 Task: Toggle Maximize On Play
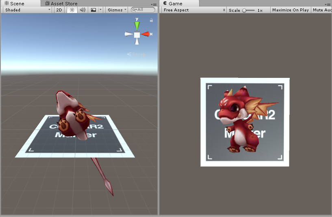(x=291, y=10)
